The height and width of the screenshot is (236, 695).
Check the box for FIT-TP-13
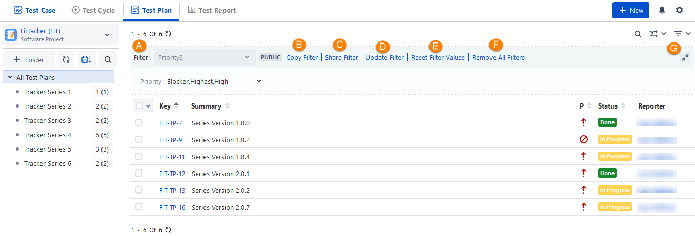139,190
